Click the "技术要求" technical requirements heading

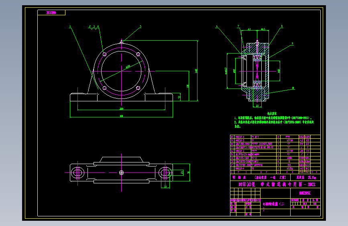272,113
